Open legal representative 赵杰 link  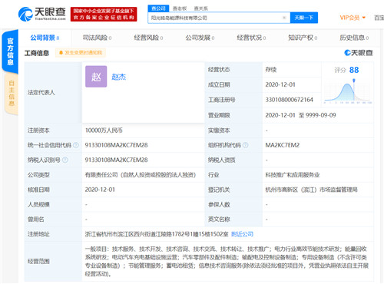coord(119,77)
